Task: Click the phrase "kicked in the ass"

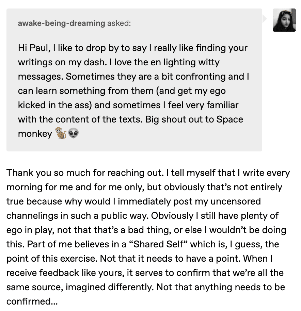Action: point(55,105)
